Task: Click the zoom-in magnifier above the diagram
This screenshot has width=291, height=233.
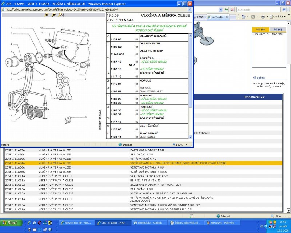Action: [x=46, y=15]
